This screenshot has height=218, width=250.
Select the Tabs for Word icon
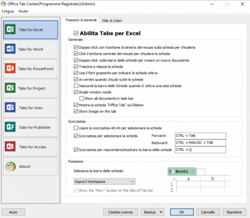point(10,49)
